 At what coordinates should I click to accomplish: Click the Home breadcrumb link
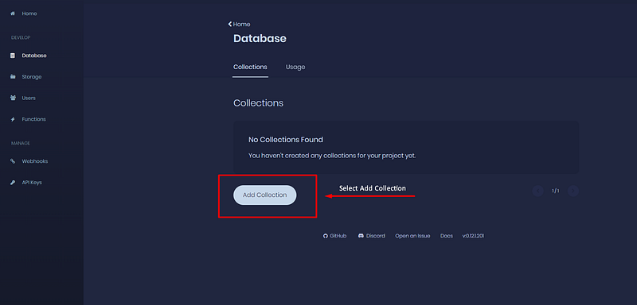pos(242,25)
